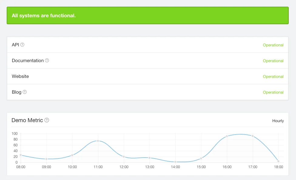Click the 16:00 data point on chart
296x180 pixels.
[227, 136]
